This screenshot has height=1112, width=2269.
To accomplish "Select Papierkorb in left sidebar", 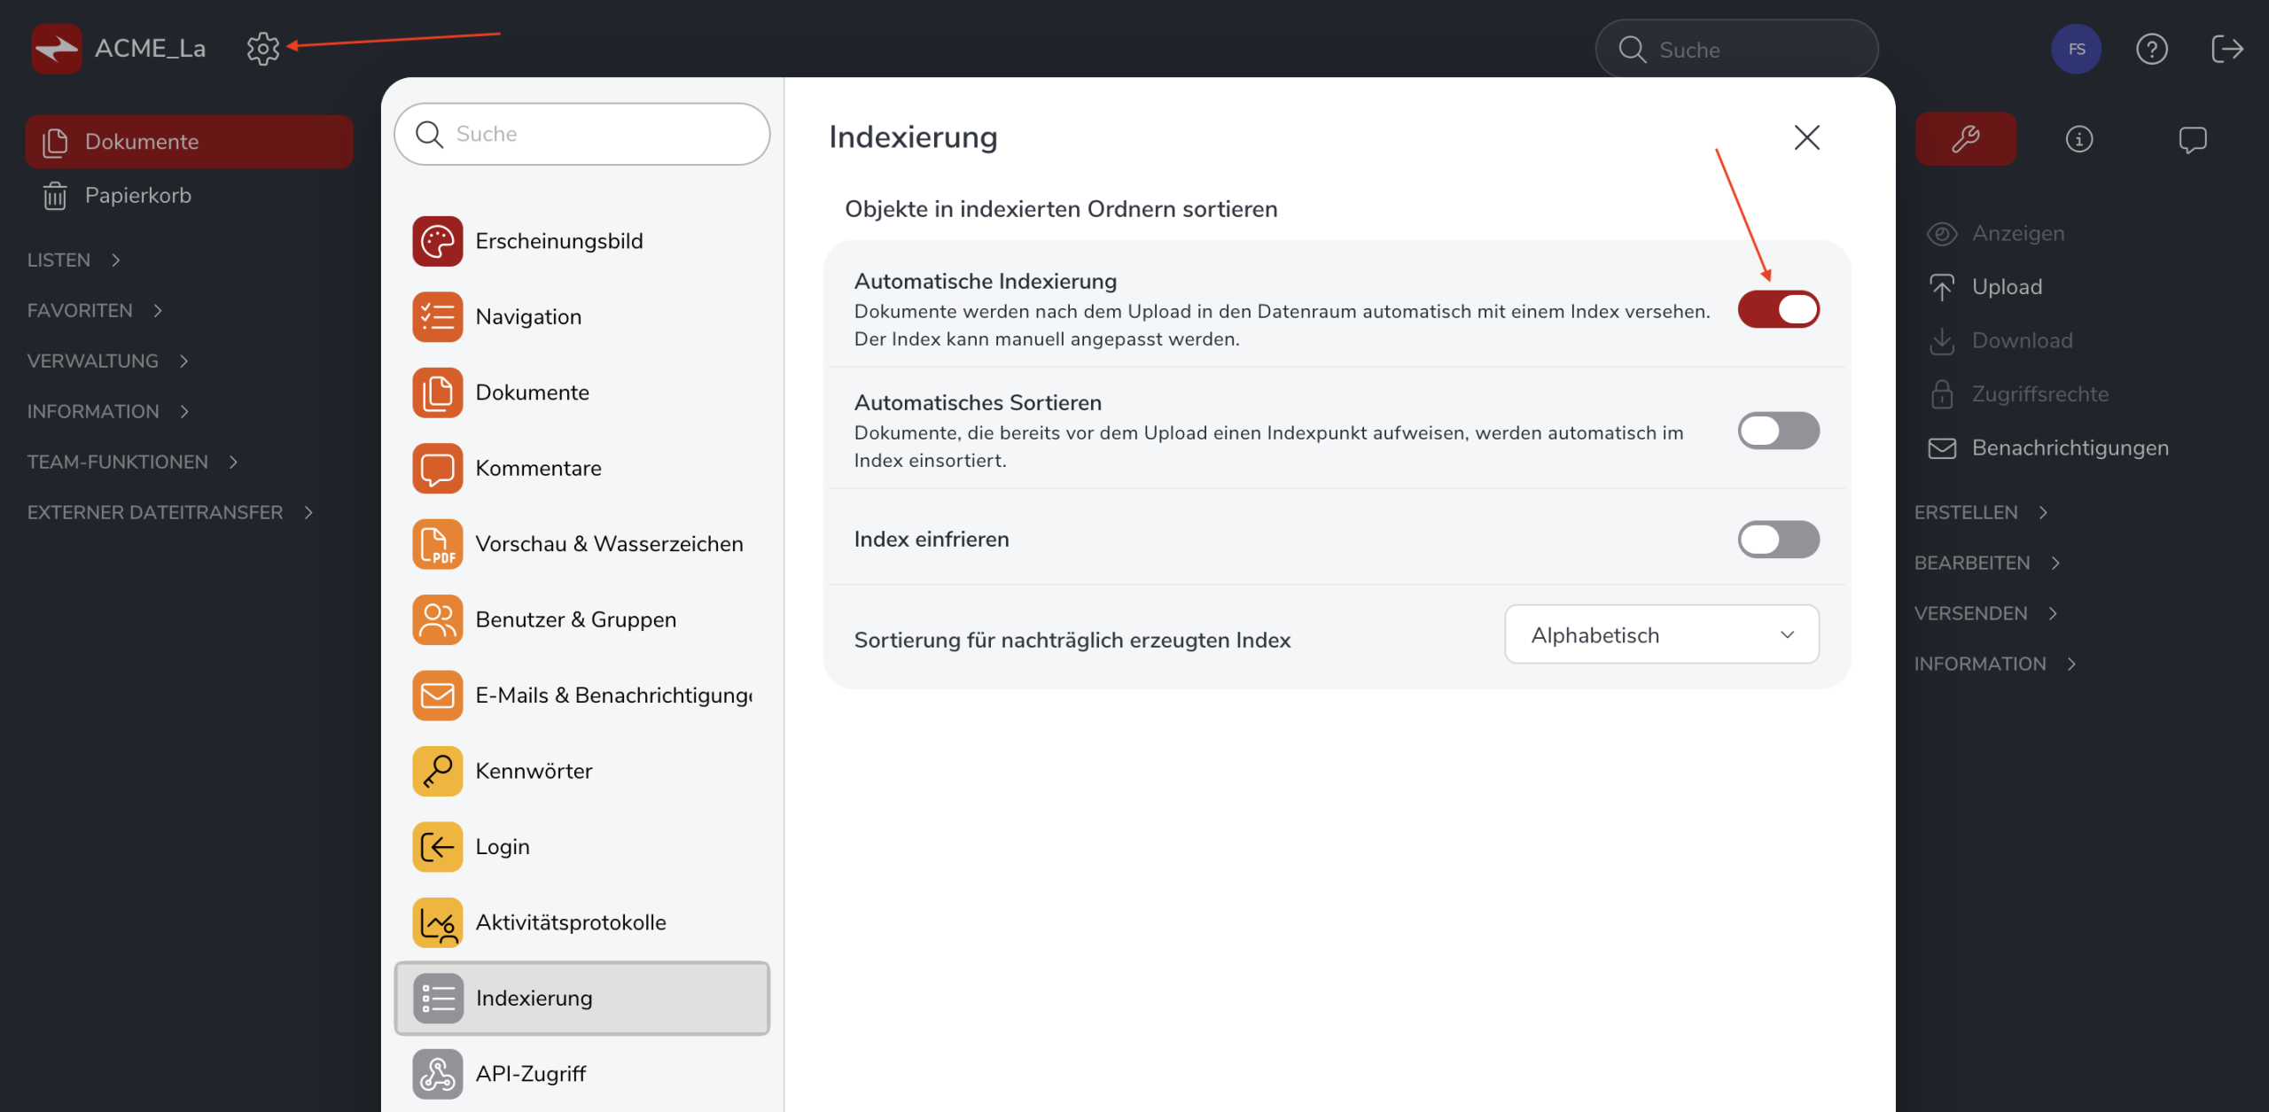I will (137, 195).
